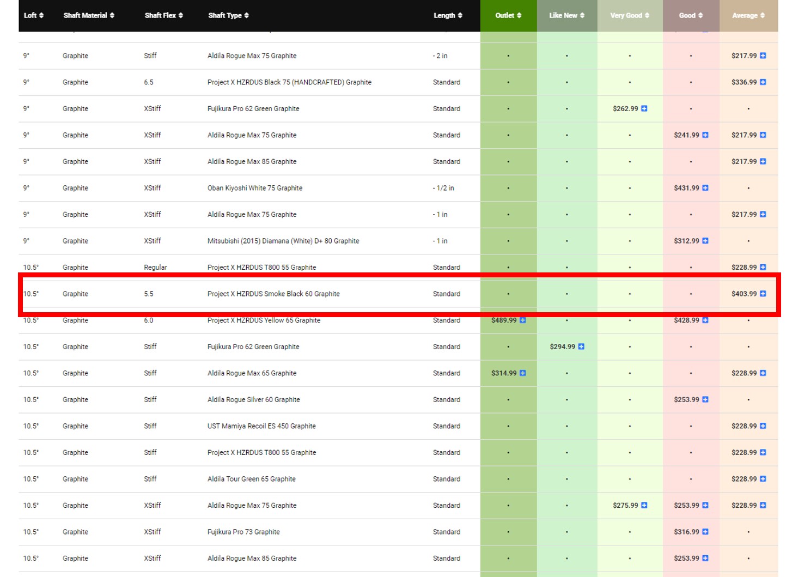This screenshot has width=798, height=577.
Task: Click the plus icon beside $314.99
Action: 522,373
